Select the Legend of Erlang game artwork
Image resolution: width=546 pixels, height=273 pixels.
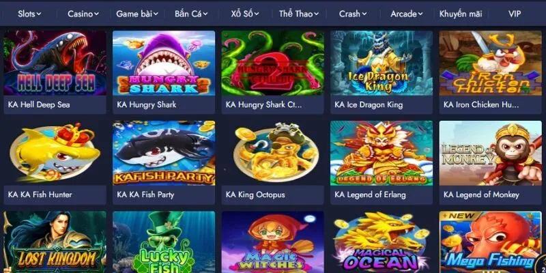point(382,153)
